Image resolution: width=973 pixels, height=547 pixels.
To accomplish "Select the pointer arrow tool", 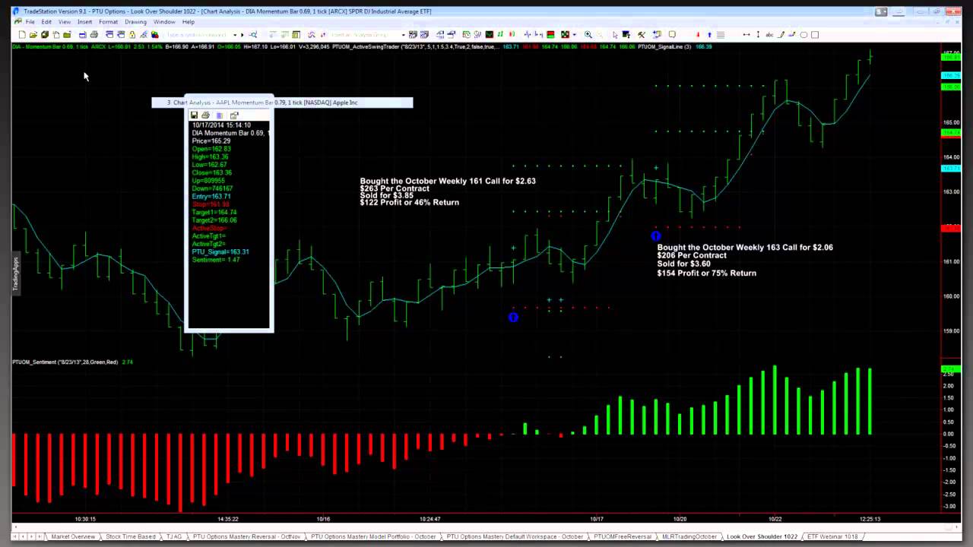I will 615,35.
